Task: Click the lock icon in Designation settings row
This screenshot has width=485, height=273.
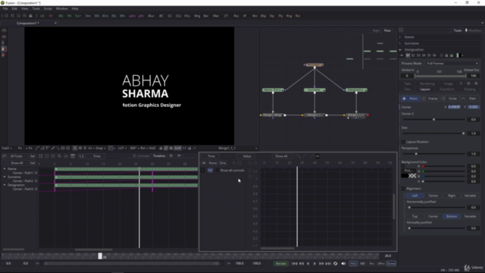Action: pos(446,55)
